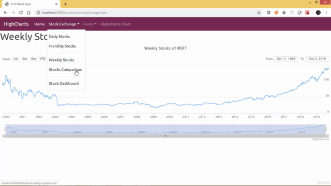331x186 pixels.
Task: Expand the Forex dropdown
Action: [x=89, y=24]
